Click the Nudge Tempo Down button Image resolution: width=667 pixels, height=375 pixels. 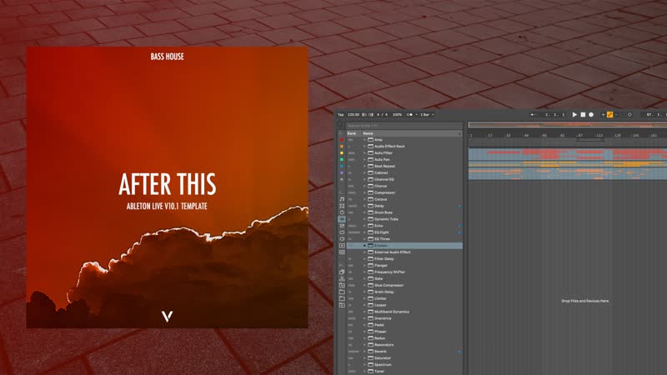pyautogui.click(x=364, y=114)
